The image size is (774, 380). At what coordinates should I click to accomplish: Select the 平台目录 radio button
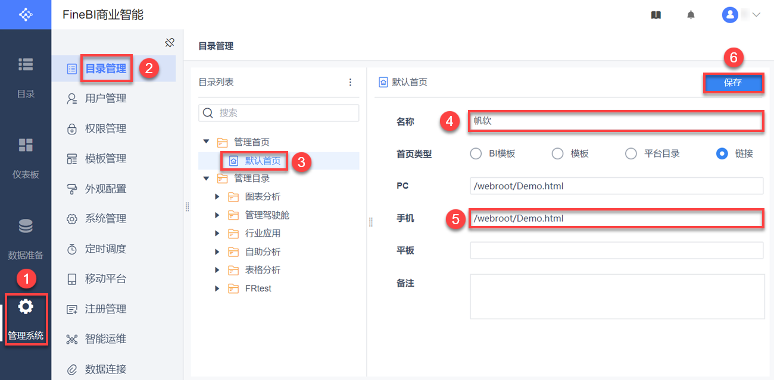pyautogui.click(x=631, y=153)
